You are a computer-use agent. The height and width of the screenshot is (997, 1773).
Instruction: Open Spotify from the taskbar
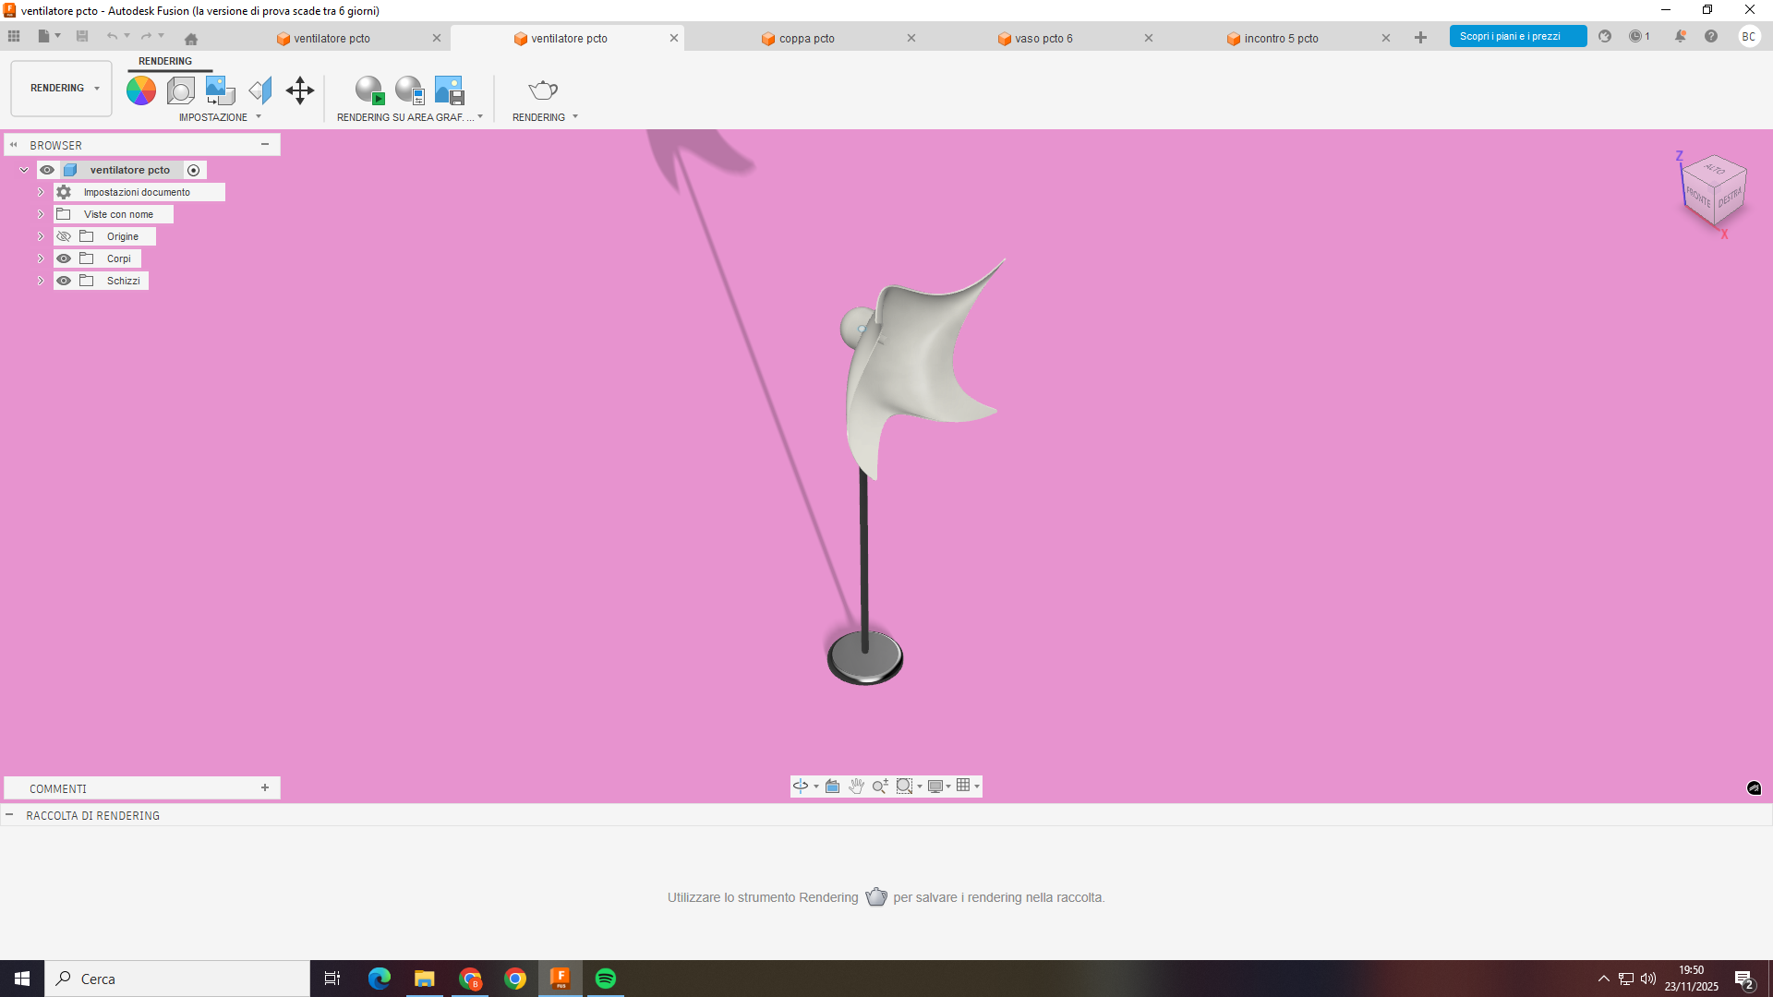click(x=606, y=979)
